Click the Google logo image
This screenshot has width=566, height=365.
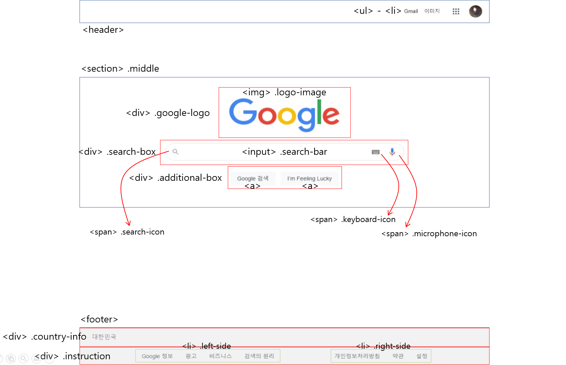[284, 115]
